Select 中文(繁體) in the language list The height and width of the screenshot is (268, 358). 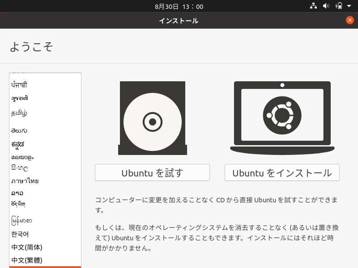coord(45,260)
